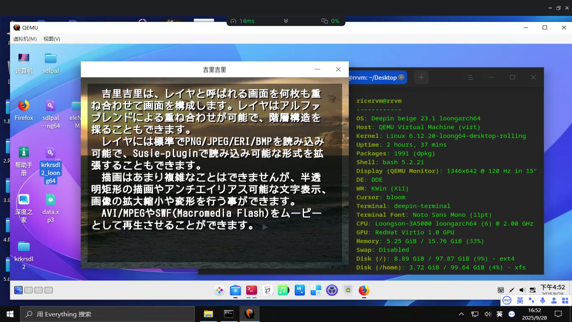
Task: Show hidden icons in the Windows system tray
Action: pyautogui.click(x=461, y=314)
